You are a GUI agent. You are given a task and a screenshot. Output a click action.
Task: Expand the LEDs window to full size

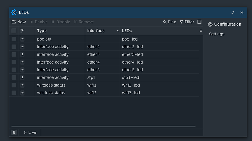[x=233, y=12]
